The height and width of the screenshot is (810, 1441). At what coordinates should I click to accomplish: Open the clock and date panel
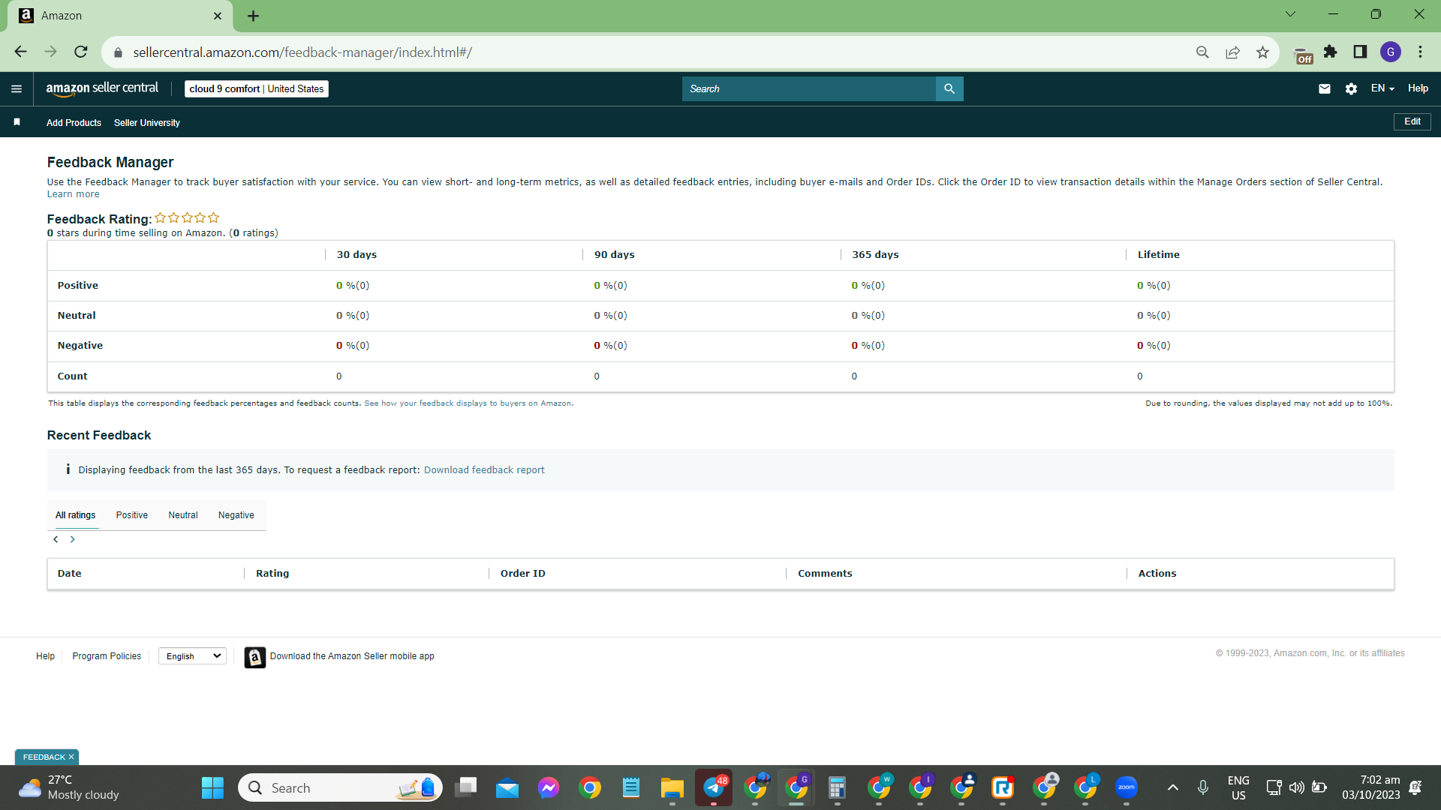[x=1371, y=787]
